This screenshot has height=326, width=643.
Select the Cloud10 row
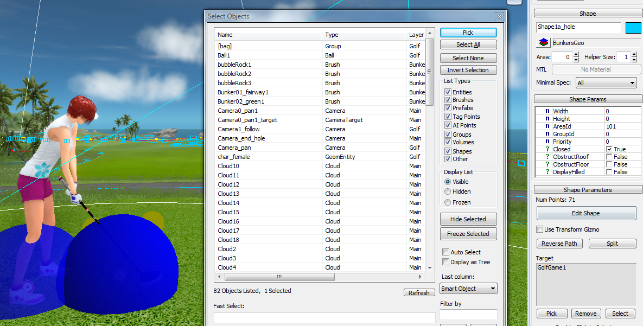(320, 166)
